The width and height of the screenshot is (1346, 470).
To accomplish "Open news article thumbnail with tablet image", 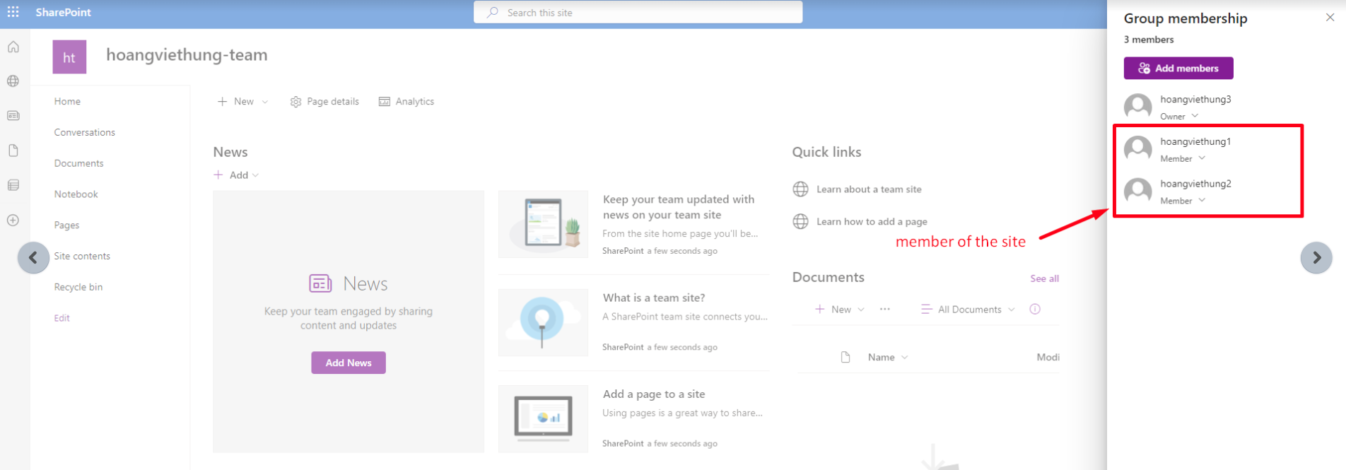I will pyautogui.click(x=543, y=224).
